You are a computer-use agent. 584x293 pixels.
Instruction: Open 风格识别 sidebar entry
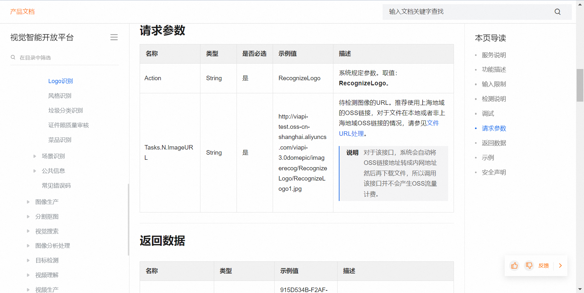(x=60, y=96)
